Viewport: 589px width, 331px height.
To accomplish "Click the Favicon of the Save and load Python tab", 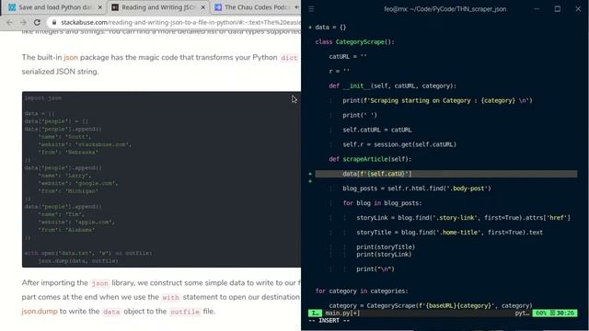I will tap(12, 7).
